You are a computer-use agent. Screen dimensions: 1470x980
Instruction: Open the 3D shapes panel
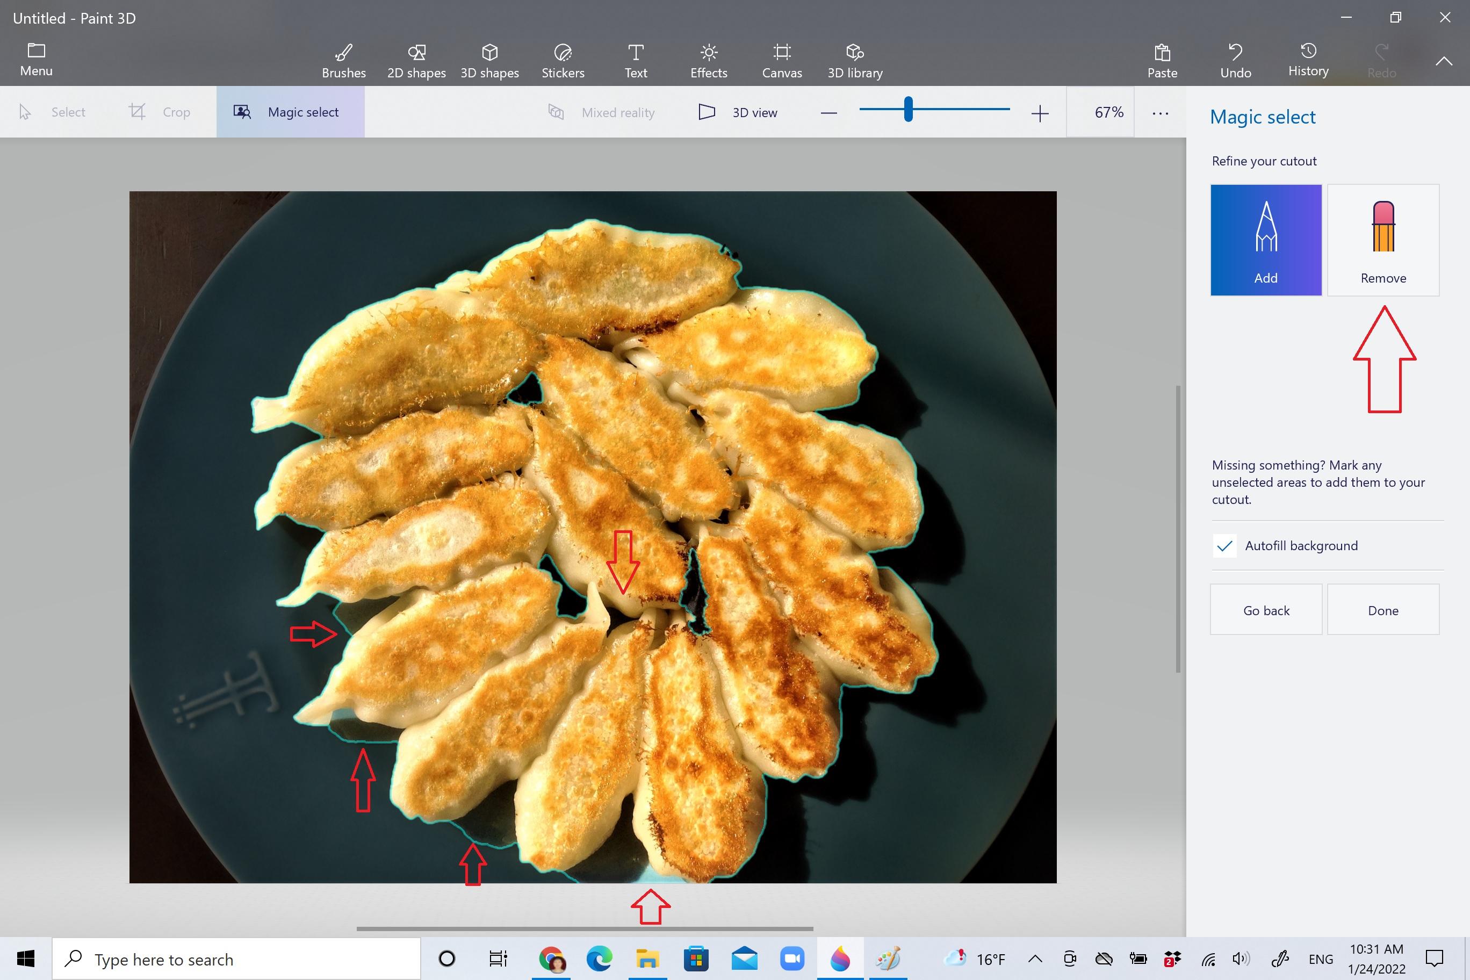pyautogui.click(x=490, y=60)
